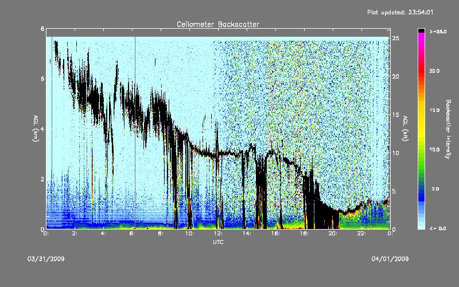Click the 20 kft tick label

(x=395, y=76)
